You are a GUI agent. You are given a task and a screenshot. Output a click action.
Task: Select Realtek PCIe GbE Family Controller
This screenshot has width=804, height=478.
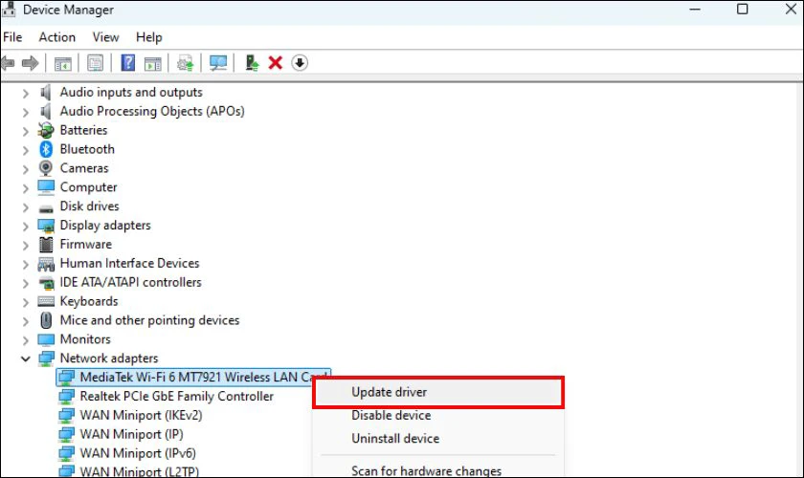point(176,396)
